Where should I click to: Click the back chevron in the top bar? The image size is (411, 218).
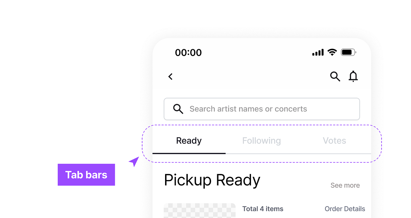click(170, 77)
